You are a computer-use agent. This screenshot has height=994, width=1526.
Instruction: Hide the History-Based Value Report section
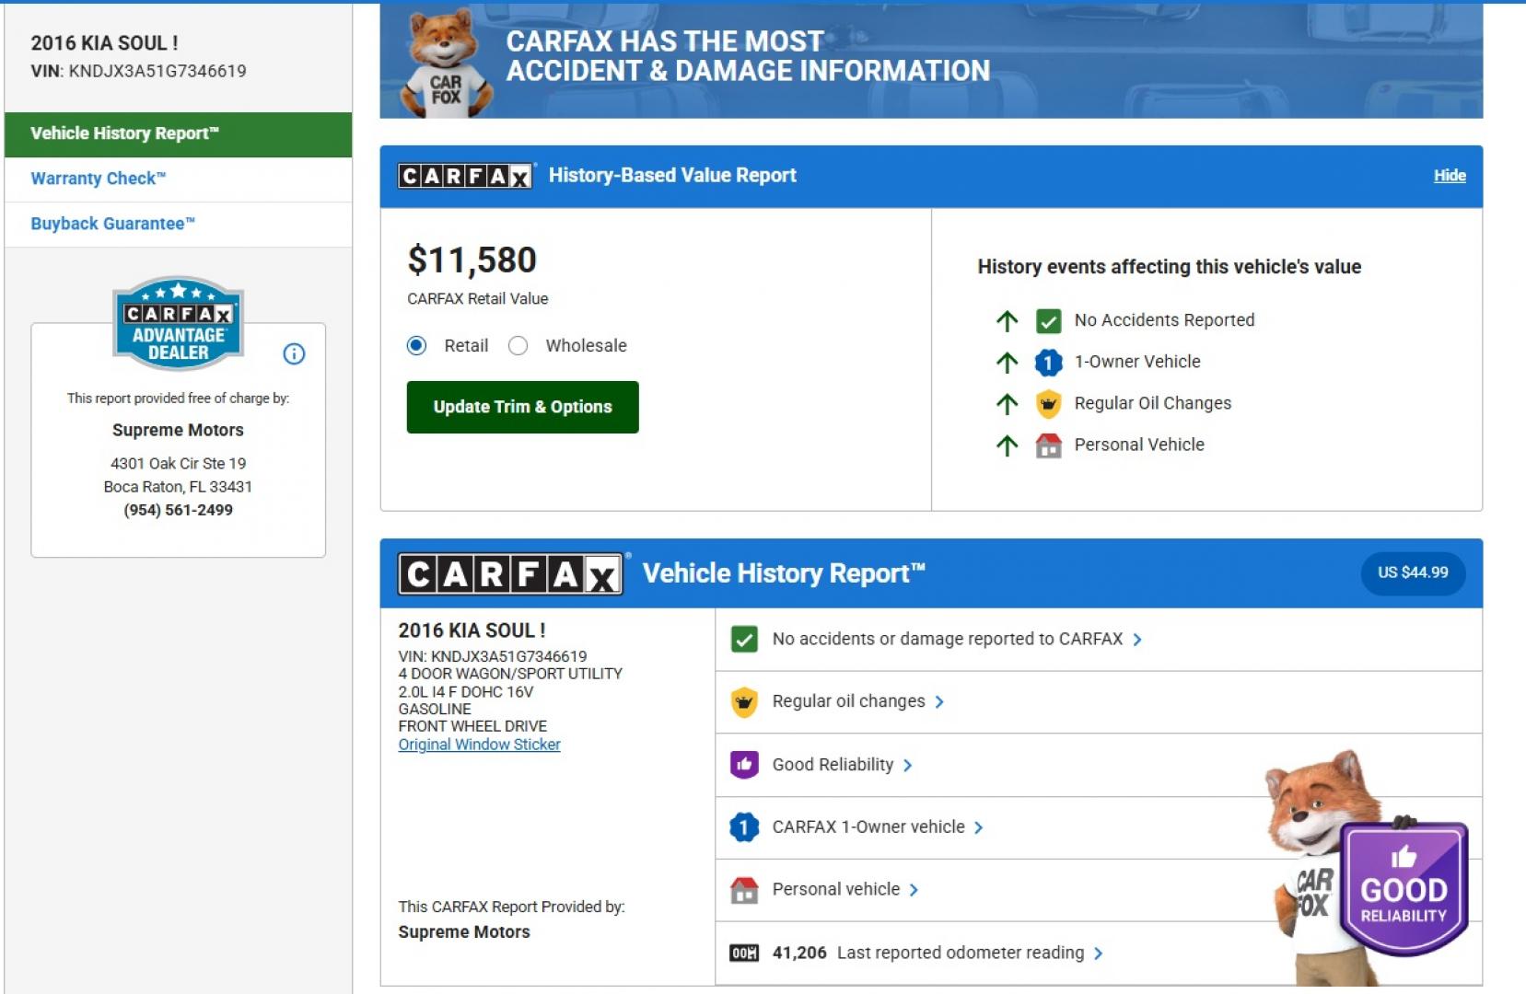tap(1449, 176)
